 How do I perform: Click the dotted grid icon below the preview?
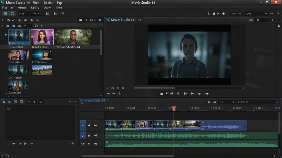point(128,88)
